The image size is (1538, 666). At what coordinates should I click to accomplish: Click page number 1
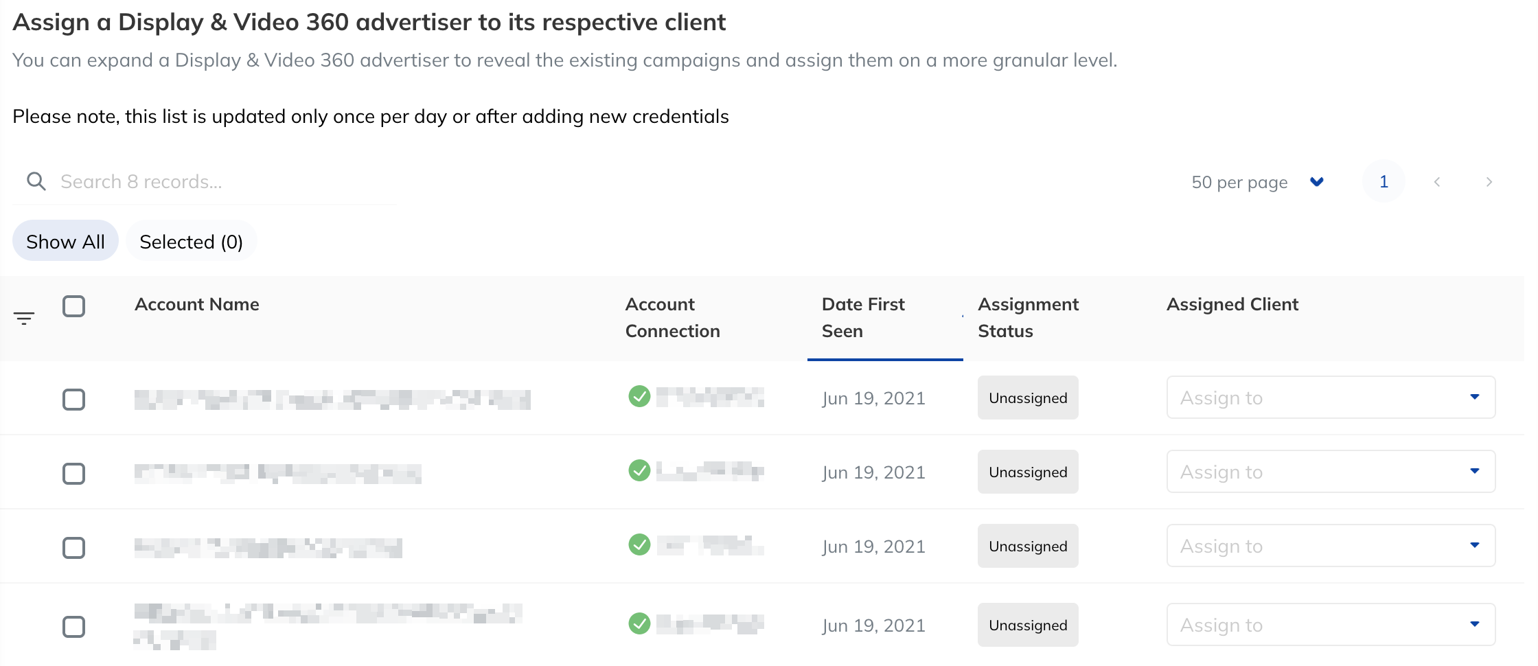pyautogui.click(x=1384, y=181)
